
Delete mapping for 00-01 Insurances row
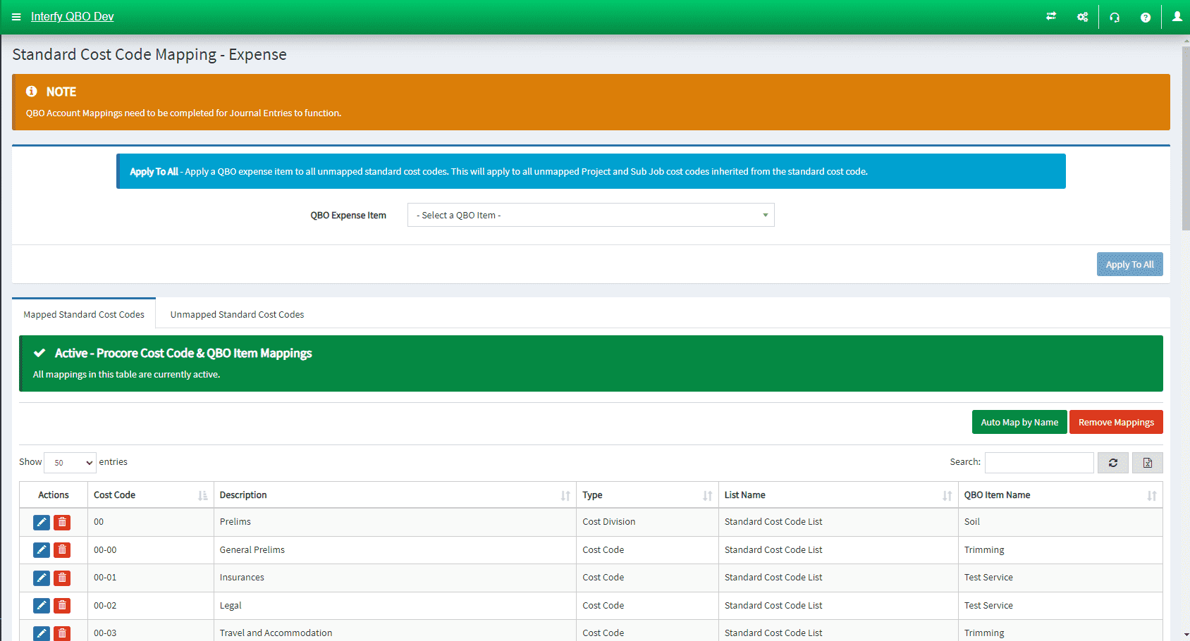point(62,578)
